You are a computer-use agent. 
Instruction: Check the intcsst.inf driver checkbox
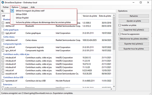click(3, 70)
